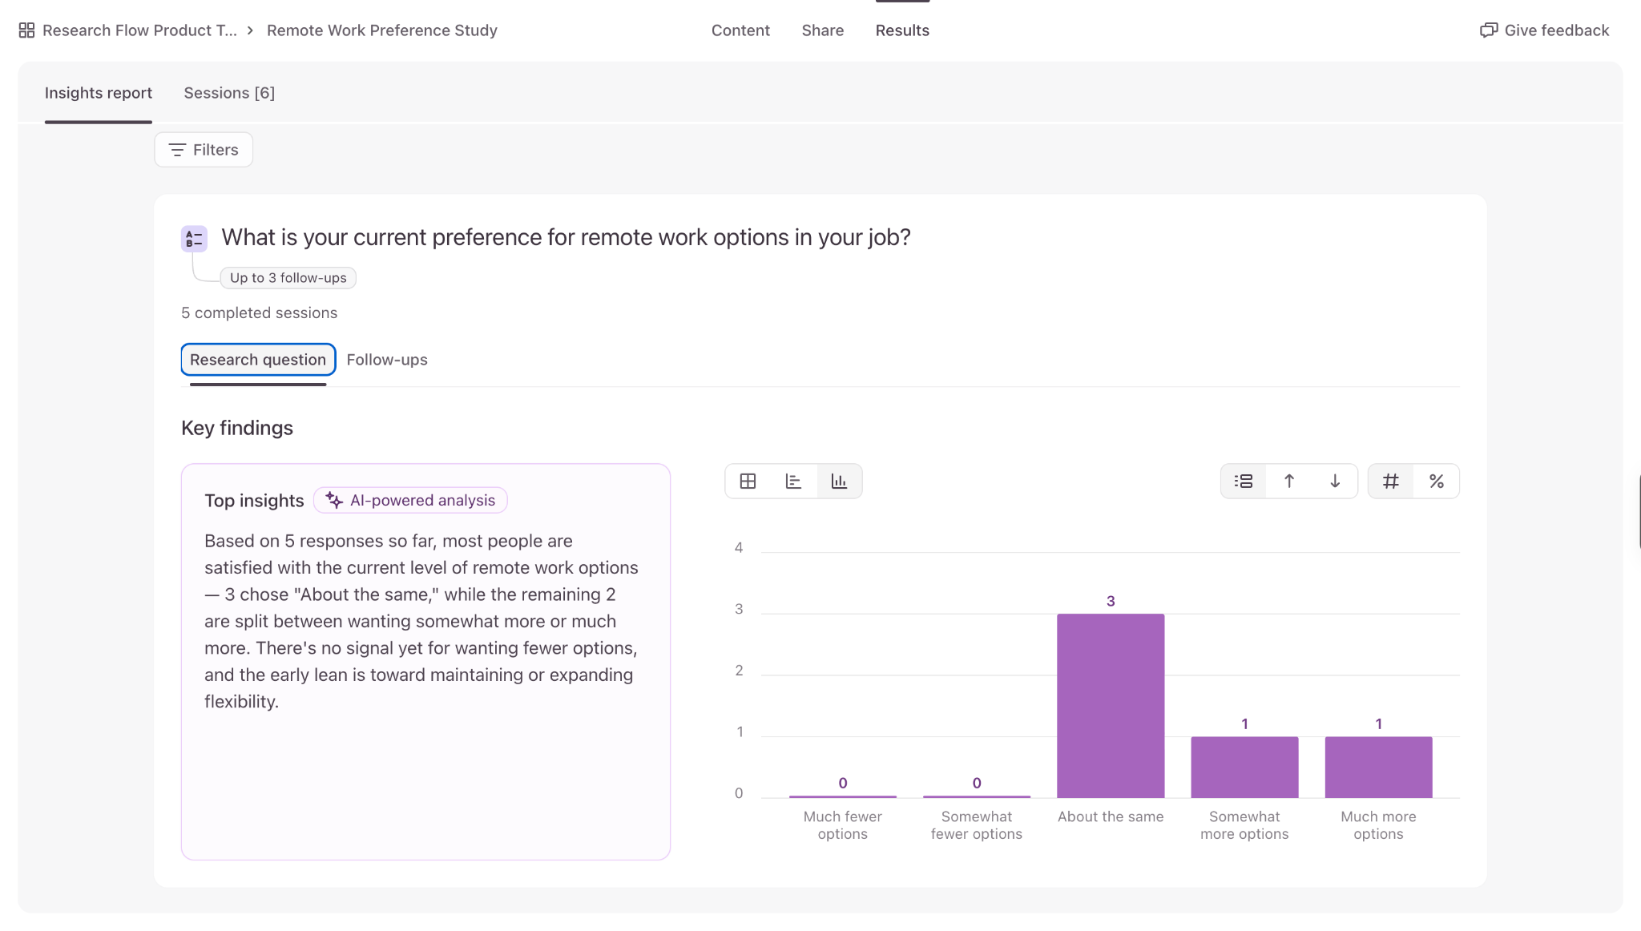Image resolution: width=1641 pixels, height=931 pixels.
Task: Expand the Up to 3 follow-ups tag
Action: click(x=288, y=278)
